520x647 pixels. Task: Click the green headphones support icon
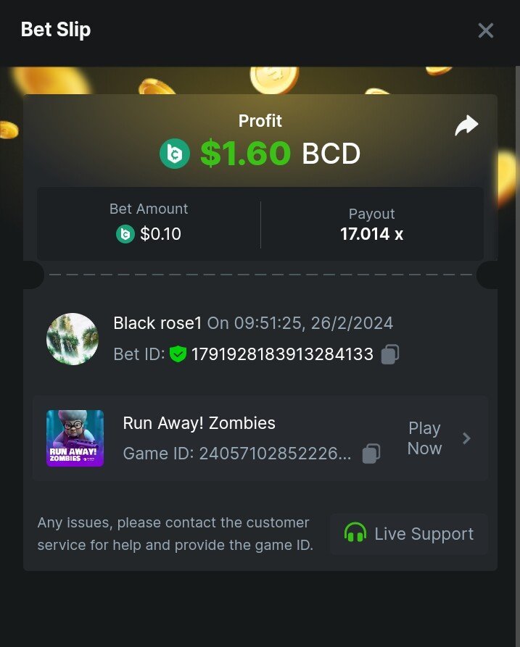pyautogui.click(x=355, y=533)
